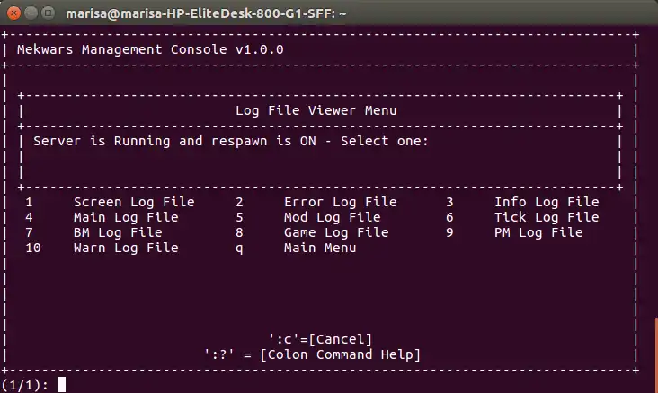The image size is (658, 393).
Task: Select PM Log File entry
Action: [x=538, y=232]
